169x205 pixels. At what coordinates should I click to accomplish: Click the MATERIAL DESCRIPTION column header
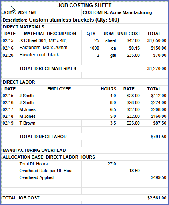tap(50, 34)
